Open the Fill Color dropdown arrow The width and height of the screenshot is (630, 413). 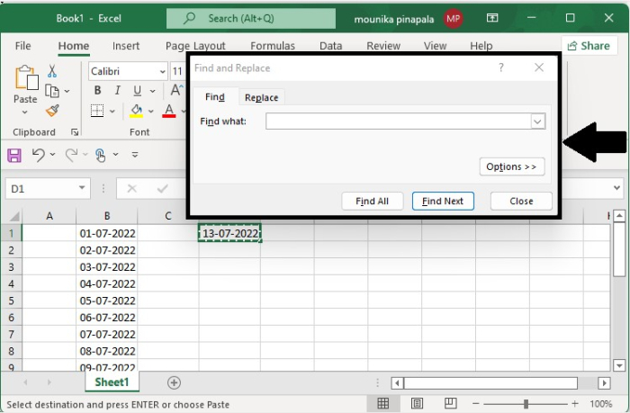click(x=151, y=111)
